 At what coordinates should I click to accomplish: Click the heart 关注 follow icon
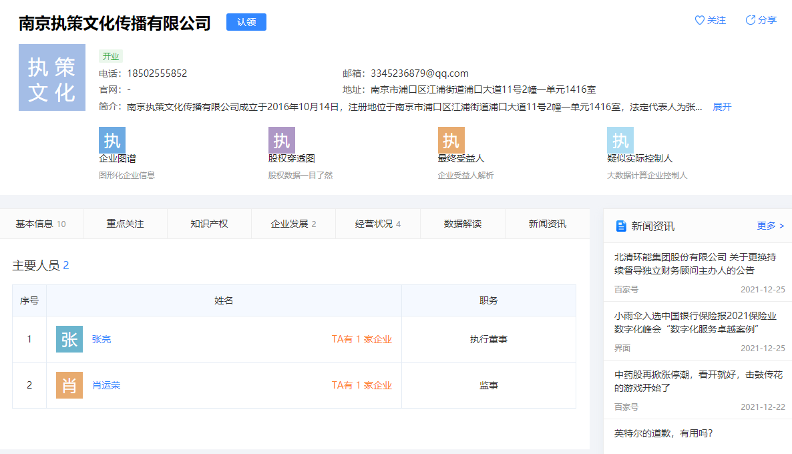tap(700, 20)
